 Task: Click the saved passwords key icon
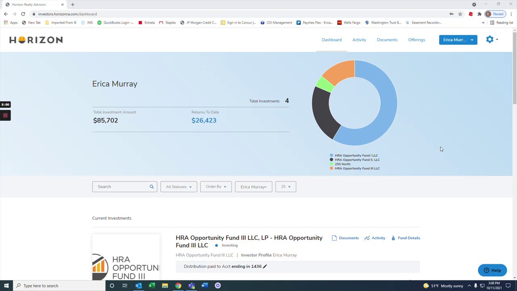pyautogui.click(x=452, y=14)
